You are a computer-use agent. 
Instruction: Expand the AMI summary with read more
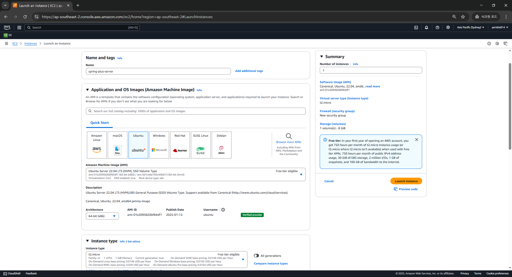[x=373, y=86]
